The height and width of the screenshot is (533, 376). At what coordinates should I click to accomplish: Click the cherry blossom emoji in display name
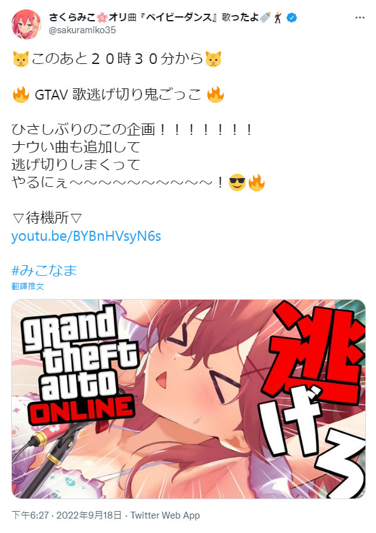102,18
